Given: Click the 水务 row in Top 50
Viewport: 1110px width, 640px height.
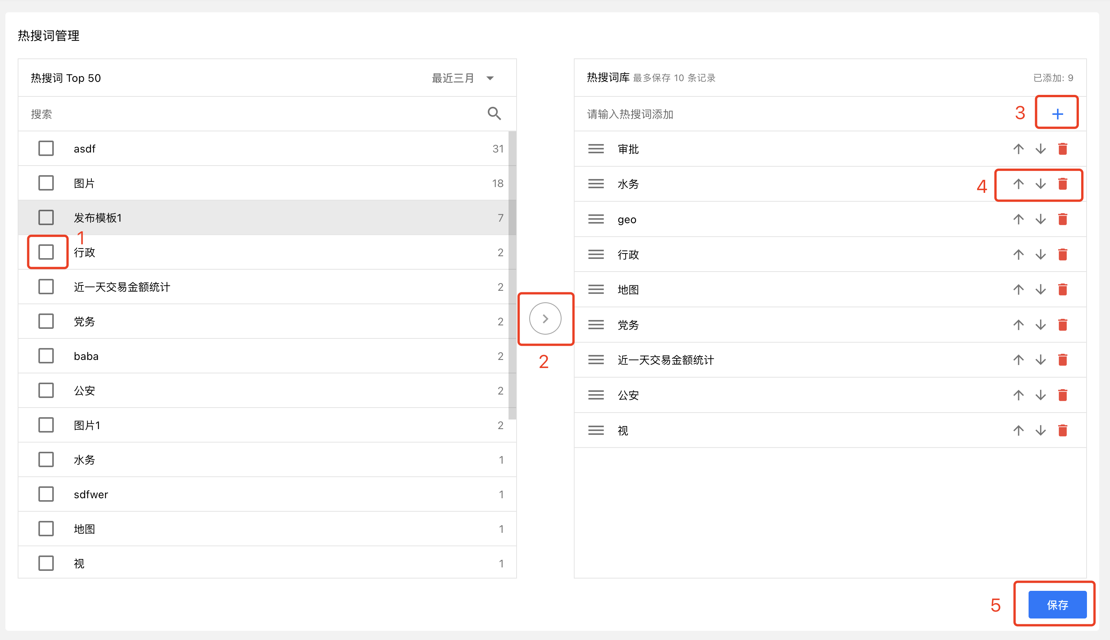Looking at the screenshot, I should point(267,460).
